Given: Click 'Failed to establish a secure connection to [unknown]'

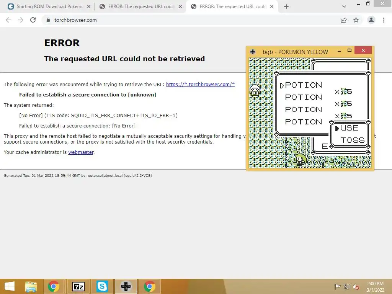Looking at the screenshot, I should 88,95.
